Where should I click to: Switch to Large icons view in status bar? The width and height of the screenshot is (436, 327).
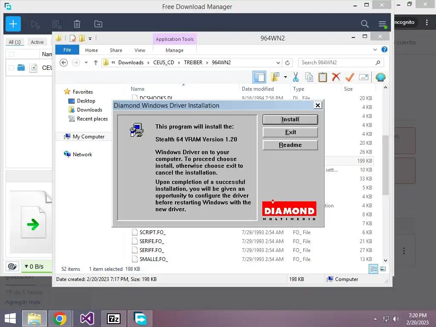pos(383,269)
